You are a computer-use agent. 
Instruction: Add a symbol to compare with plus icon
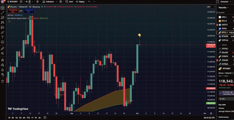21,2
